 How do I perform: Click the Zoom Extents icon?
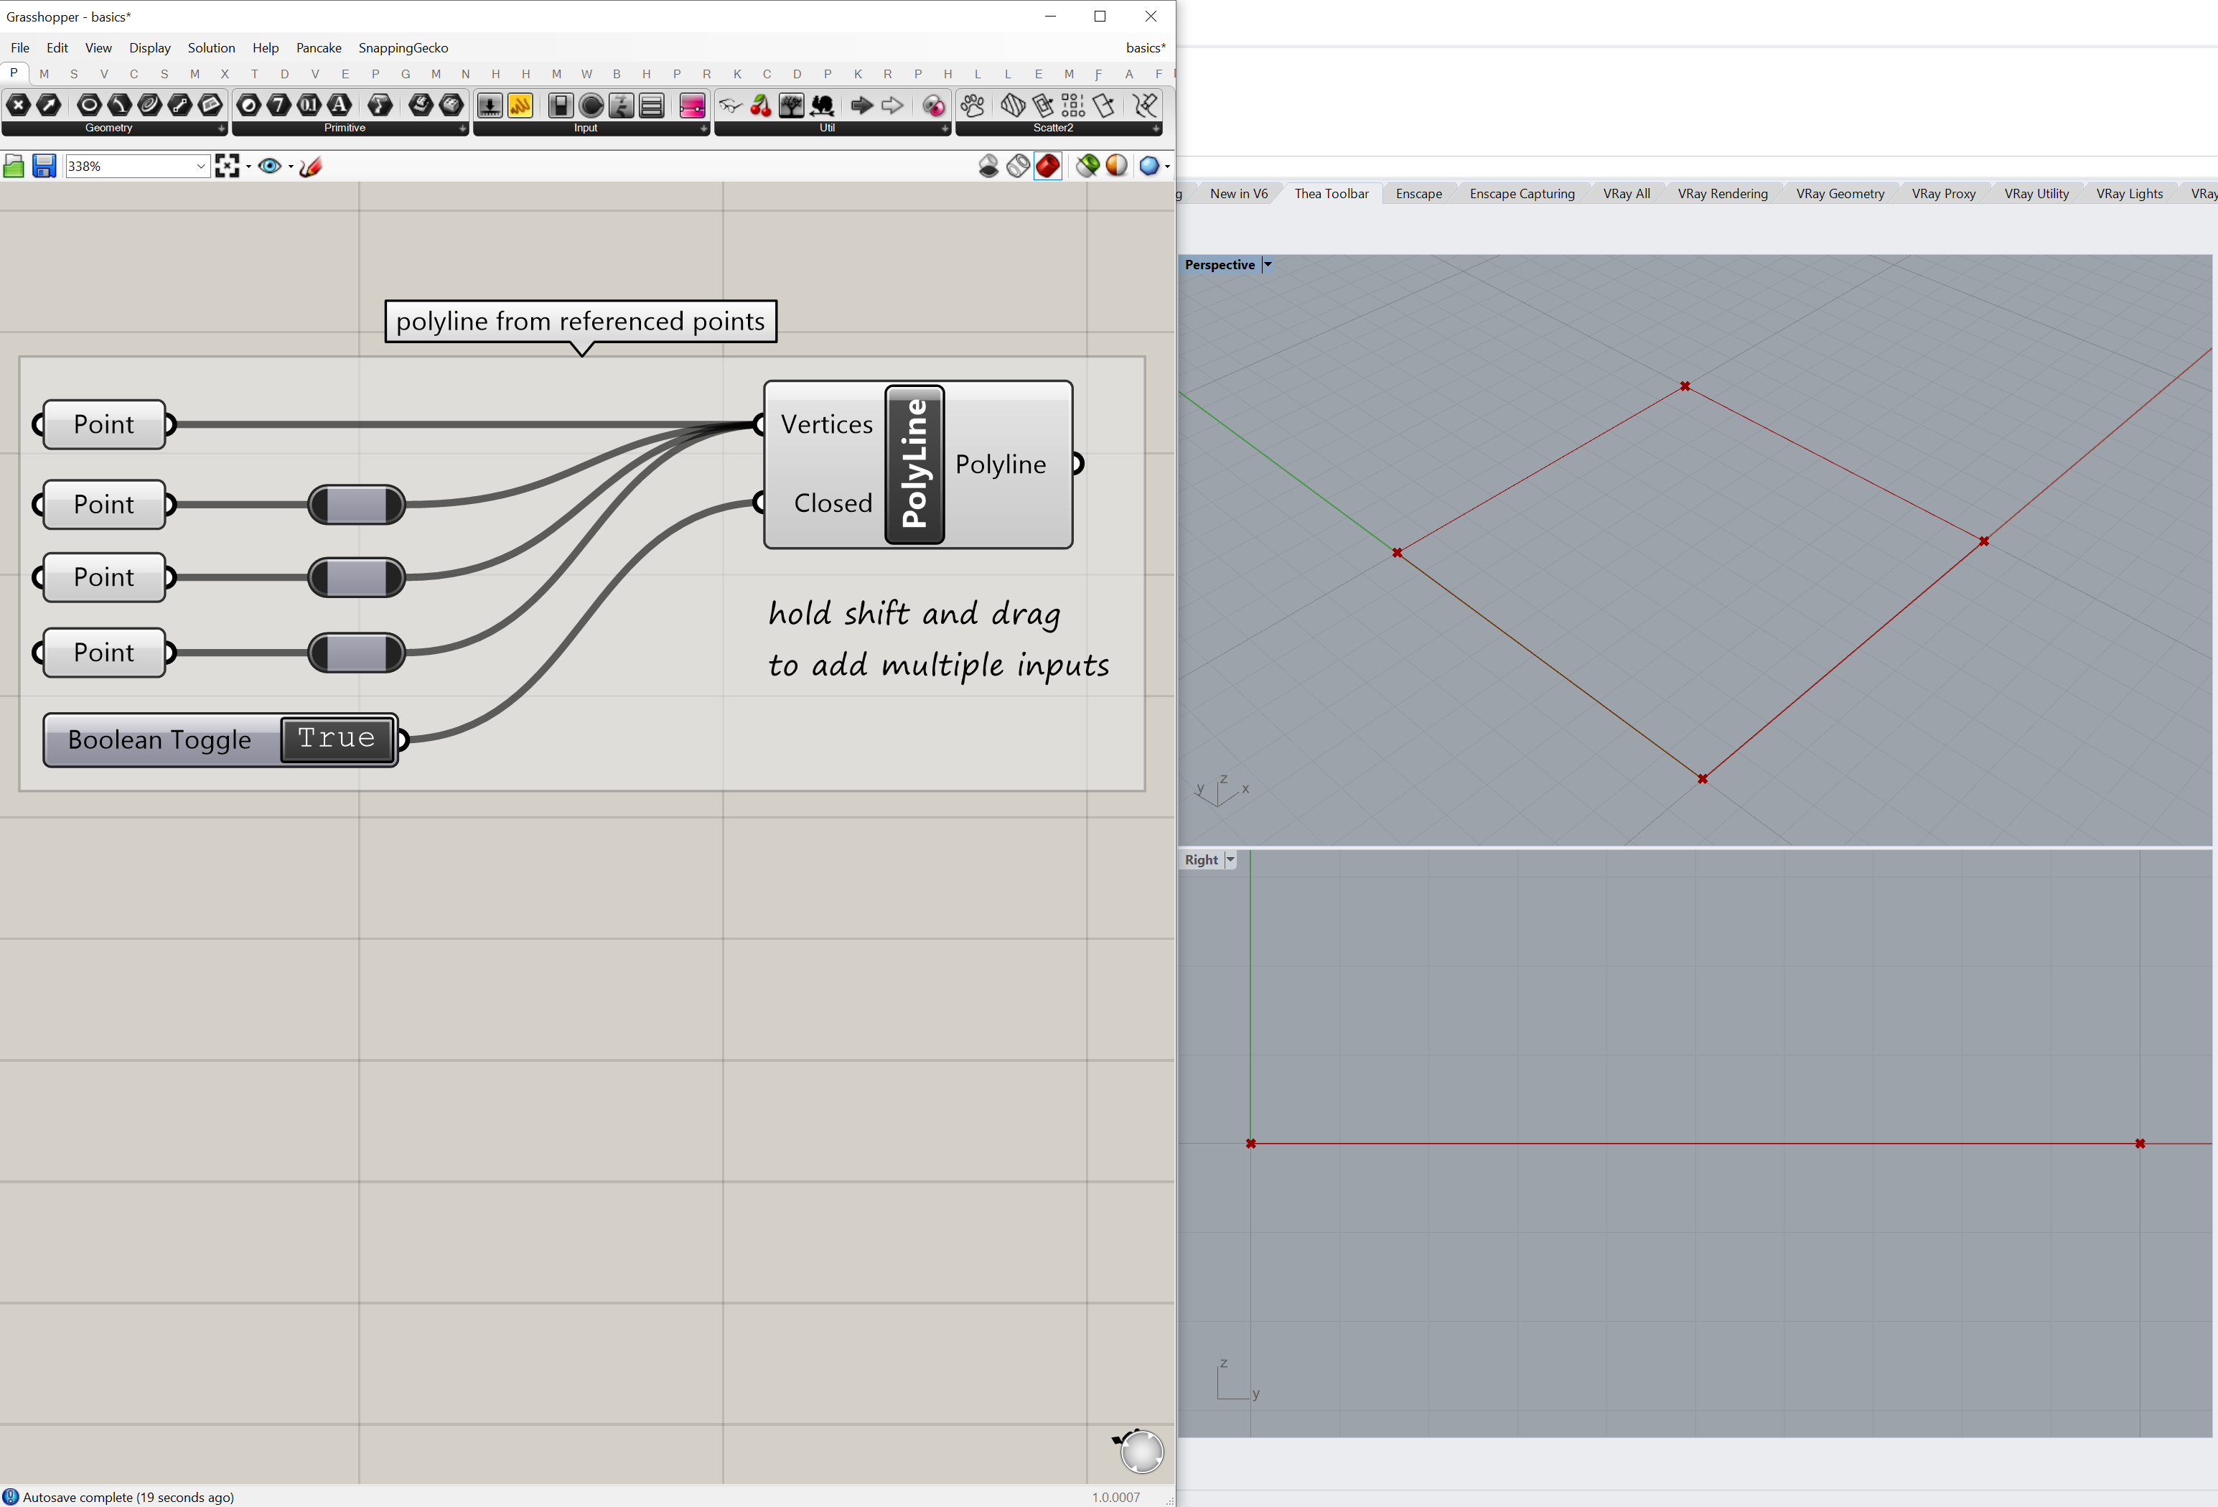point(227,166)
